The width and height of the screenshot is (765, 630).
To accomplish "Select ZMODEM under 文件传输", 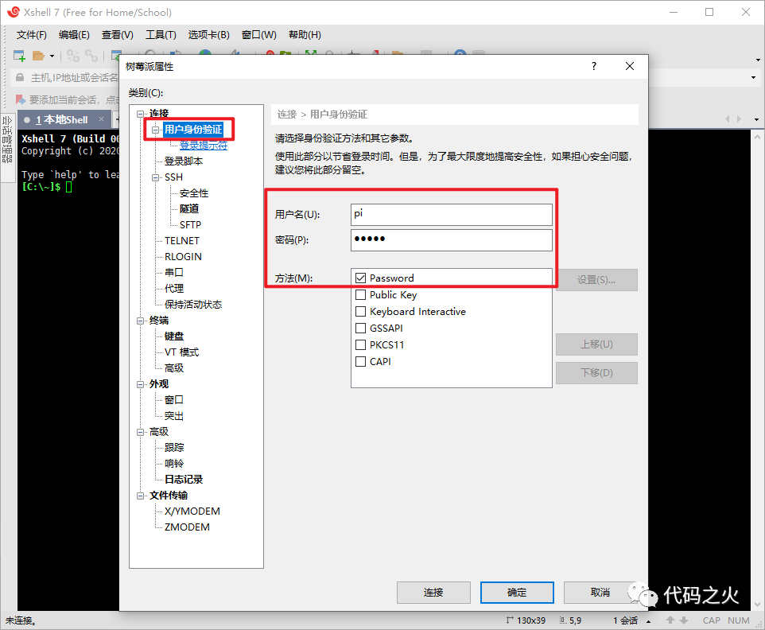I will click(187, 527).
